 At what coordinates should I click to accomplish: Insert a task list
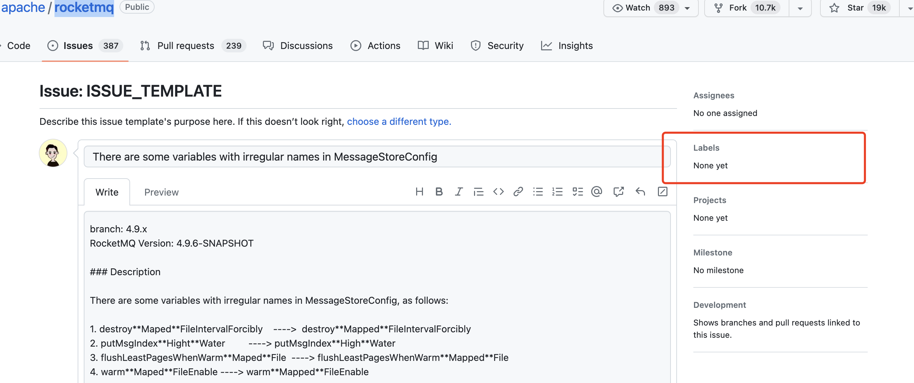tap(578, 192)
